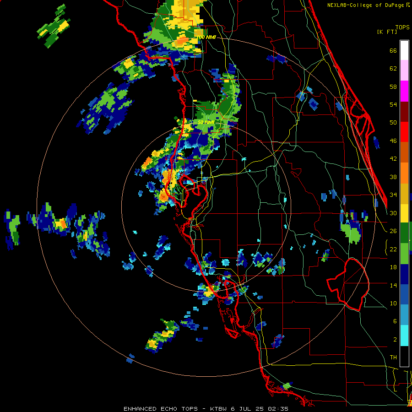Click the 50 legend value
This screenshot has width=412, height=412.
pos(393,123)
